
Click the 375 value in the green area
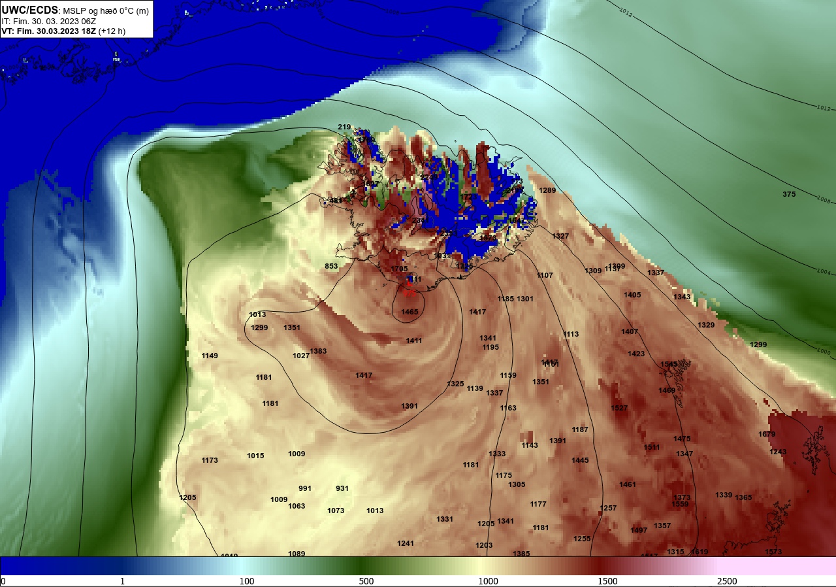789,194
